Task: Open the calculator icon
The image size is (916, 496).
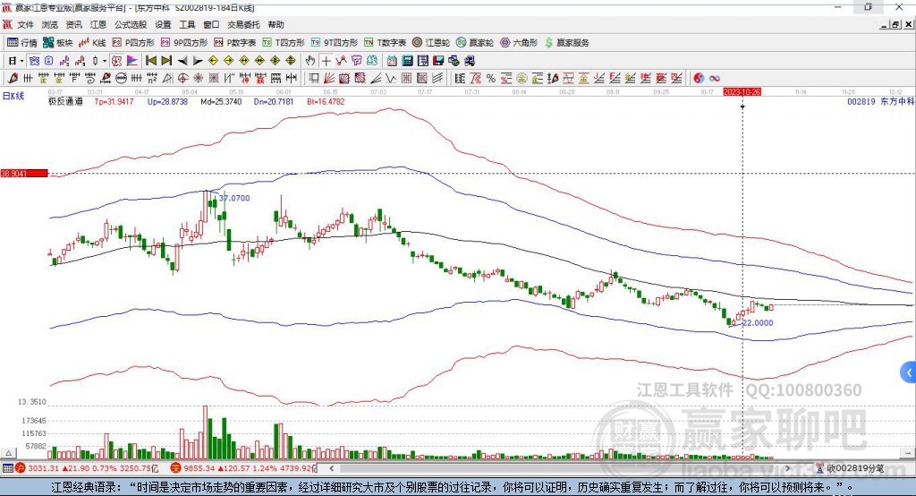Action: click(x=407, y=61)
